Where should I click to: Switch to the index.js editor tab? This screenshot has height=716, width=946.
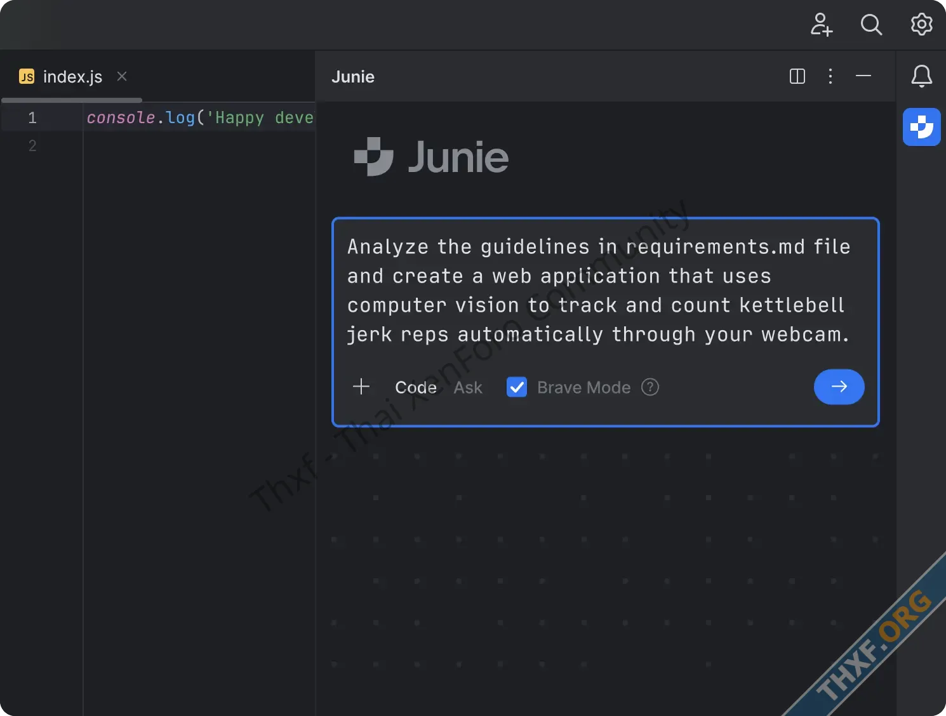pyautogui.click(x=72, y=77)
